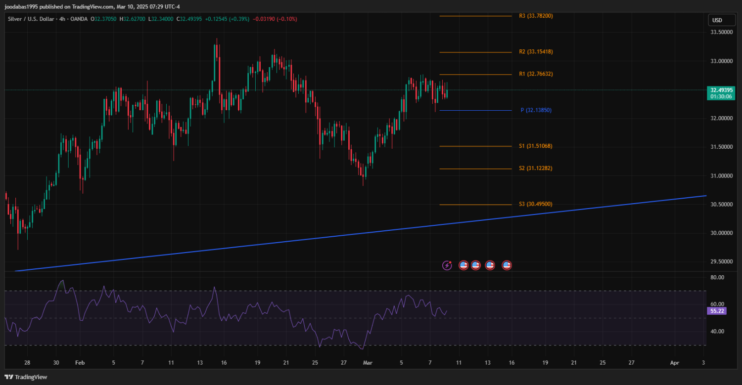Viewport: 742px width, 385px height.
Task: Click the second US flag event icon
Action: [x=476, y=265]
